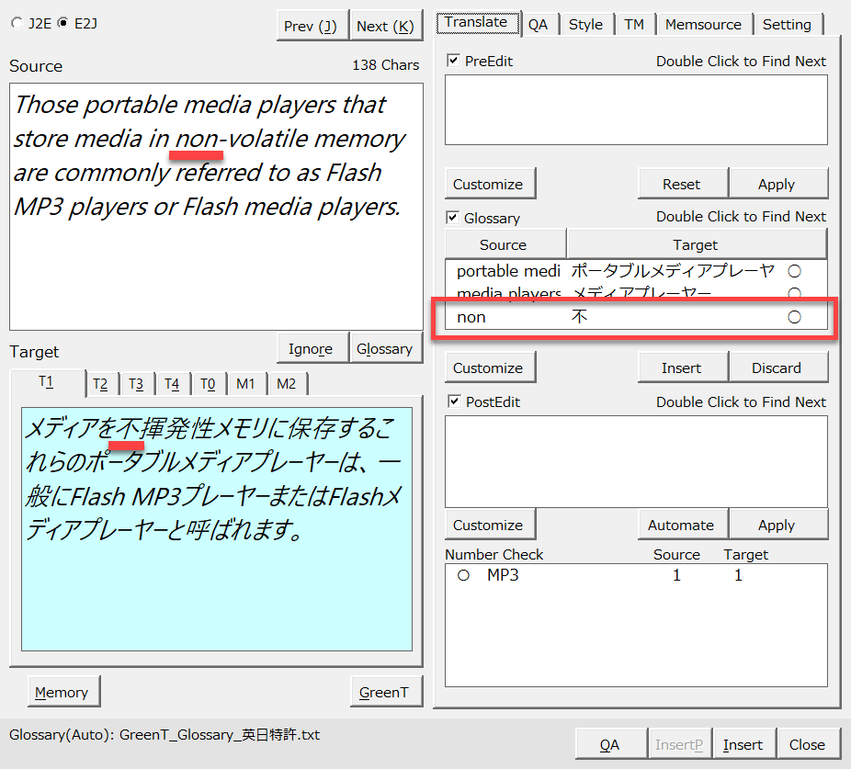Select the E2J radio button
Screen dimensions: 851x769
tap(62, 23)
